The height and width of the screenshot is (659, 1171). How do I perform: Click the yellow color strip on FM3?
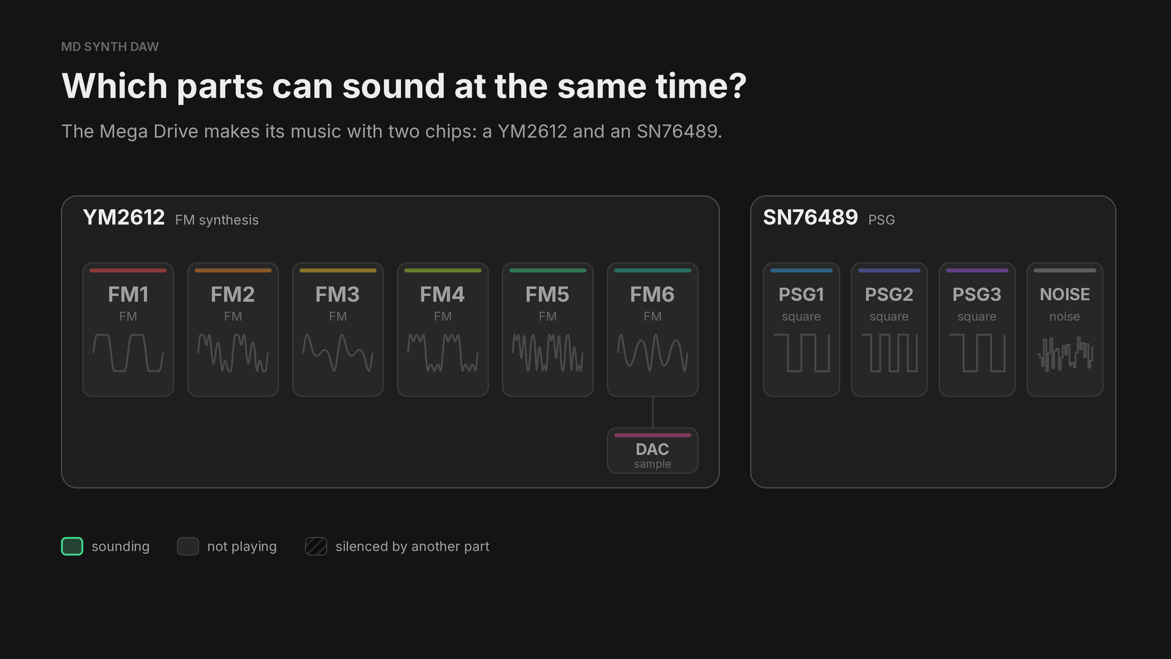[x=338, y=270]
